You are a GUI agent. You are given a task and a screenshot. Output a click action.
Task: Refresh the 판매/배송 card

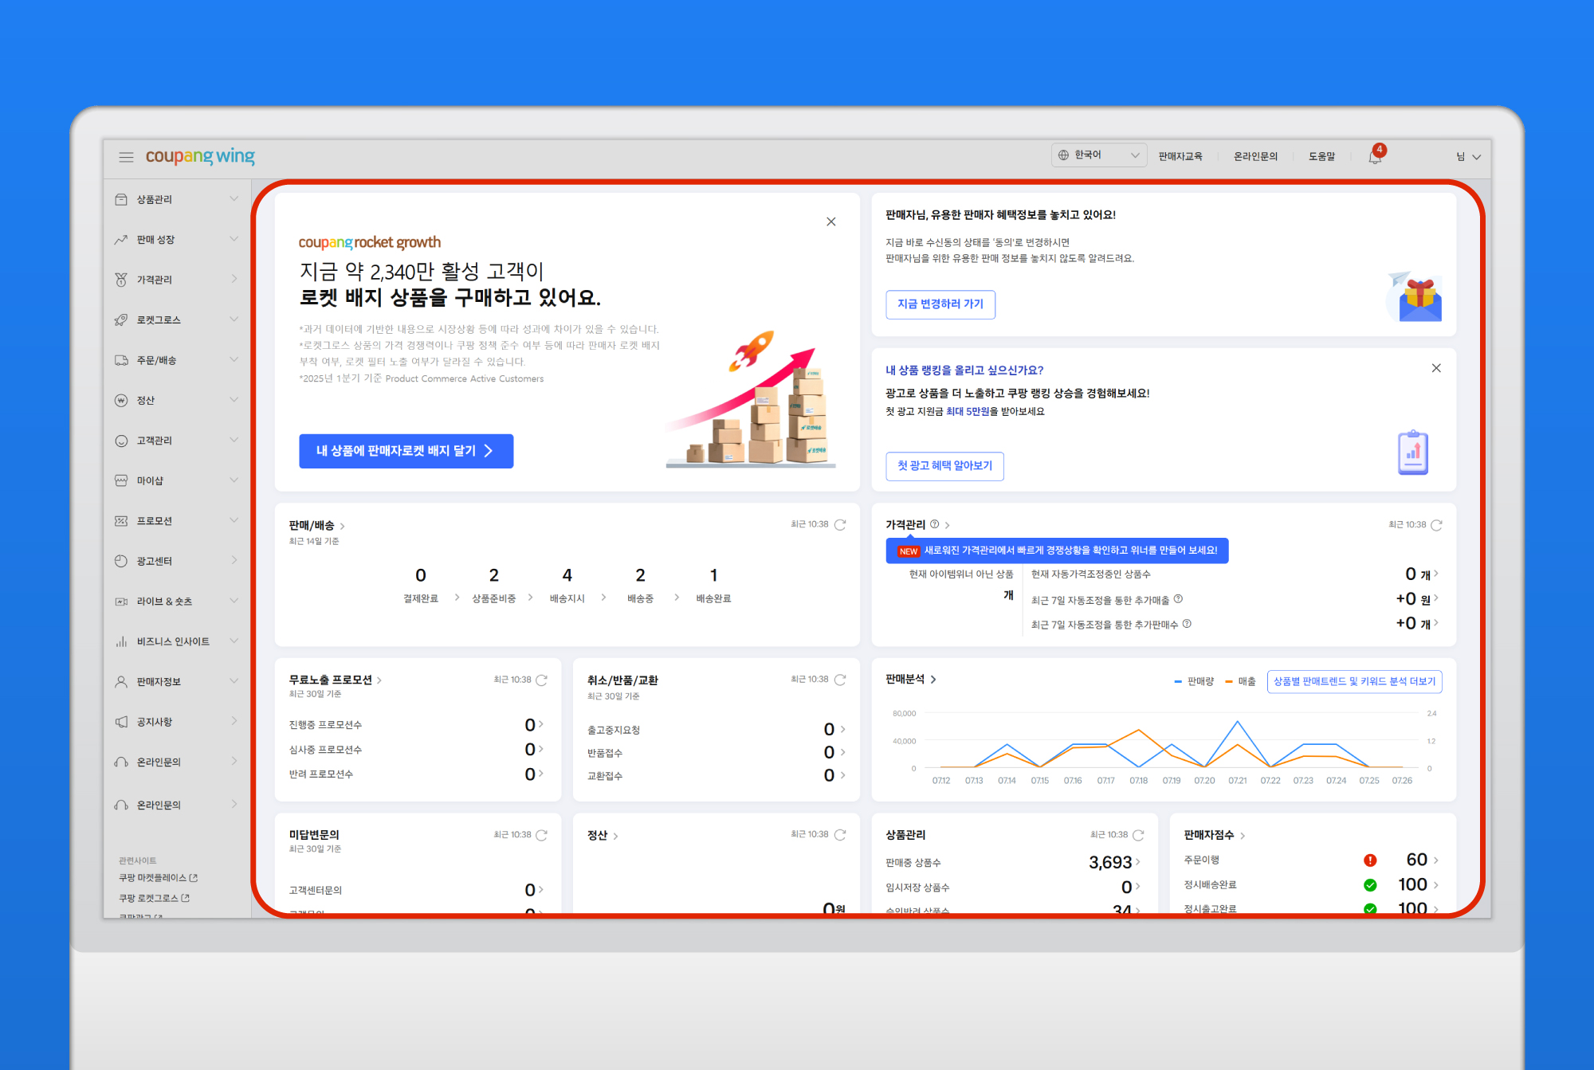click(x=840, y=525)
